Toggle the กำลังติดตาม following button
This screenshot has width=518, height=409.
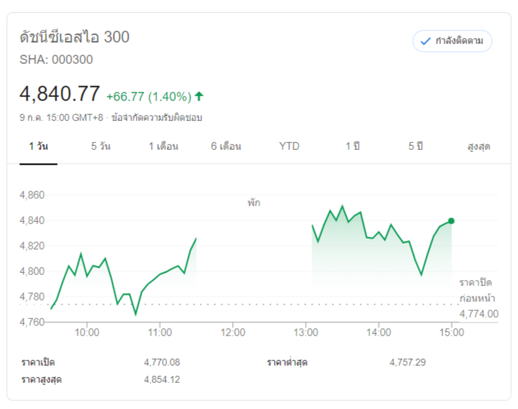coord(452,41)
